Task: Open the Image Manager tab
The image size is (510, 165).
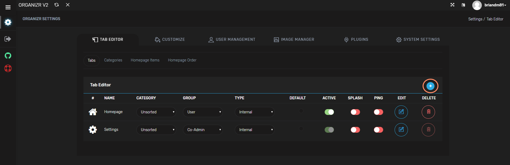Action: pyautogui.click(x=294, y=39)
